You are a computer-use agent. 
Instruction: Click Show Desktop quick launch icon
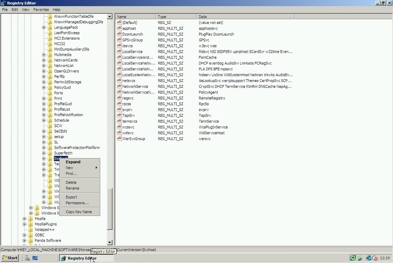pyautogui.click(x=35, y=258)
